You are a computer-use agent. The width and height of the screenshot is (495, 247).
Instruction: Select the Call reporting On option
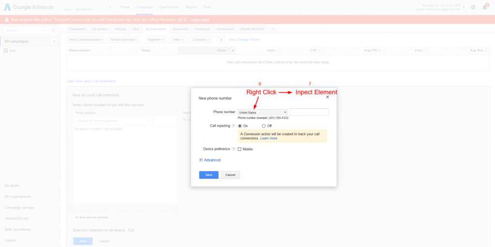click(240, 126)
